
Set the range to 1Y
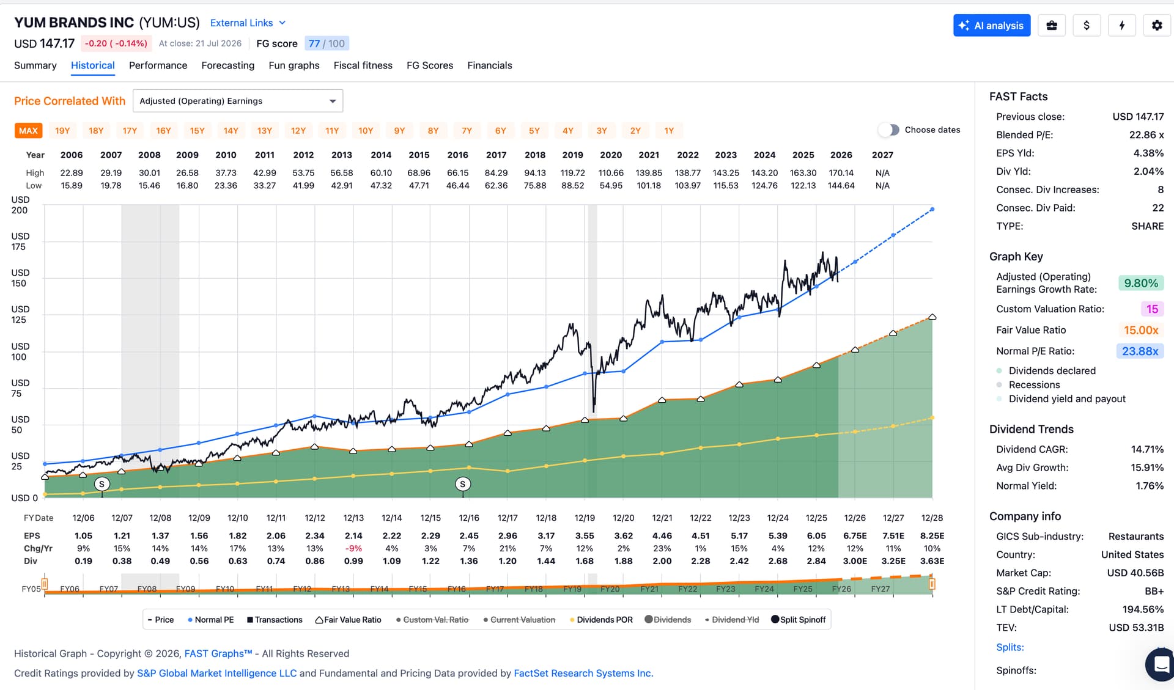coord(669,131)
